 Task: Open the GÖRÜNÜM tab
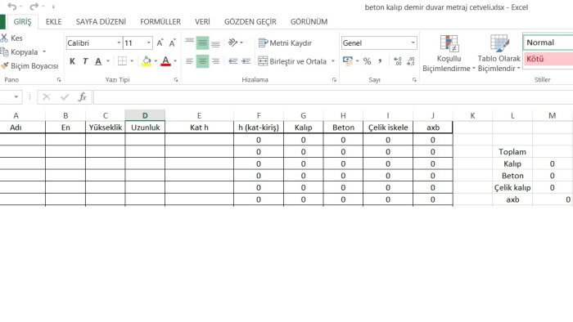(x=309, y=21)
